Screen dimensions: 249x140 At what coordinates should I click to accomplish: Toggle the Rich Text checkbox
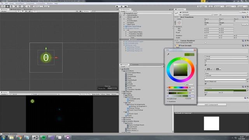[x=205, y=65]
